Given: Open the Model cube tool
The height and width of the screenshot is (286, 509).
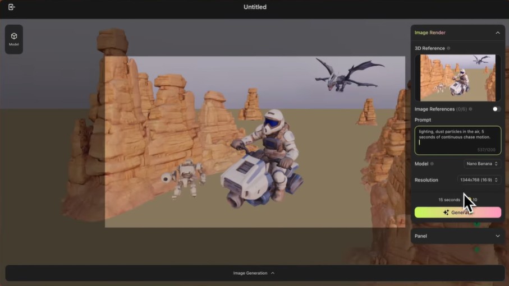Looking at the screenshot, I should [x=14, y=39].
